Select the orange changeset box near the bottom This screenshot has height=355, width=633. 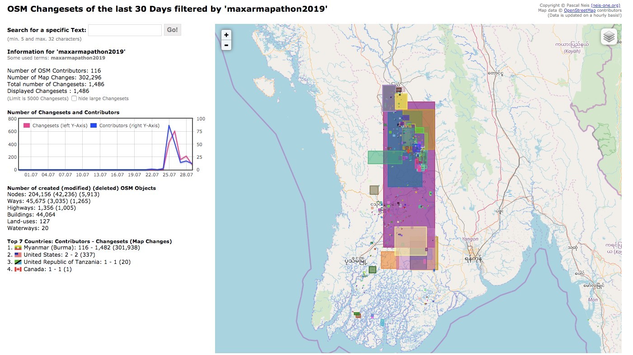[388, 260]
